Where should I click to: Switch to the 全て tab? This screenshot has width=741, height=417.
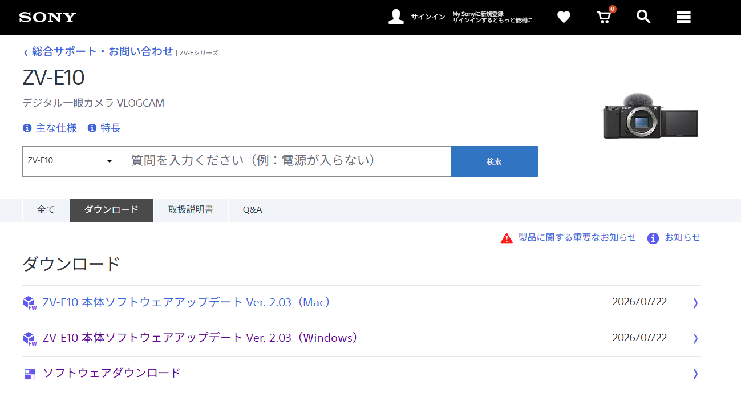[x=46, y=210]
